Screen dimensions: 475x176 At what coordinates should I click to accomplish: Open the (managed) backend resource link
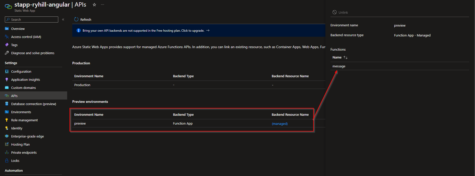pos(280,124)
